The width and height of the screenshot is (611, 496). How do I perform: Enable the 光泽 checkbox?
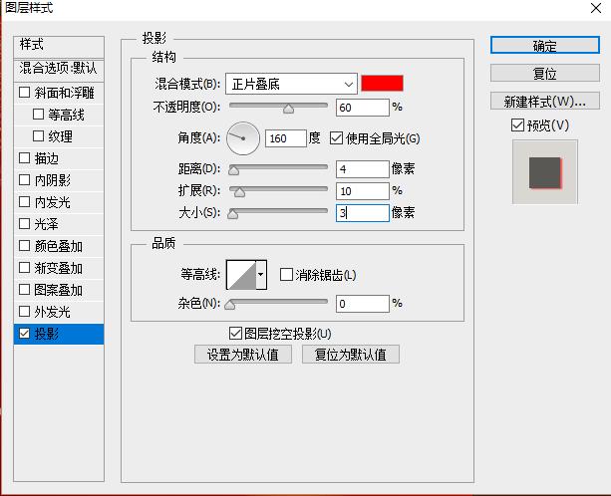pyautogui.click(x=25, y=223)
